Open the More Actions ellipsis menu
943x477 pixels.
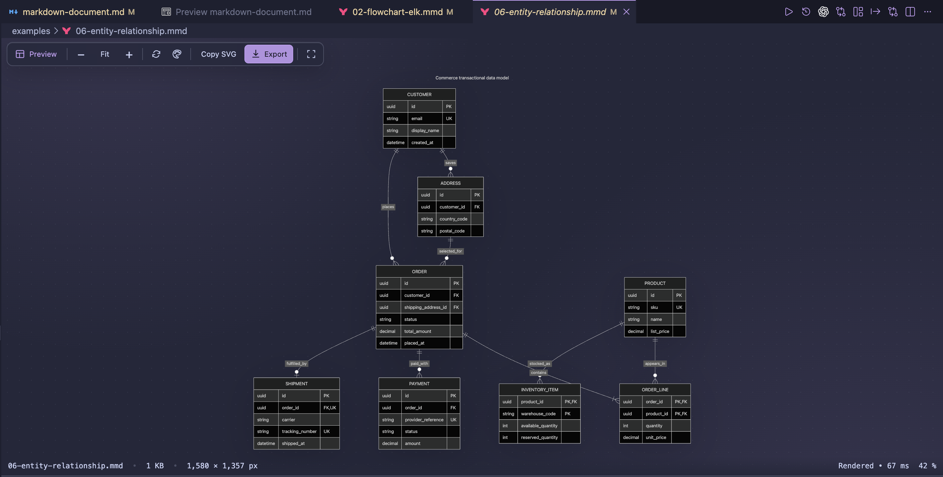pyautogui.click(x=927, y=12)
